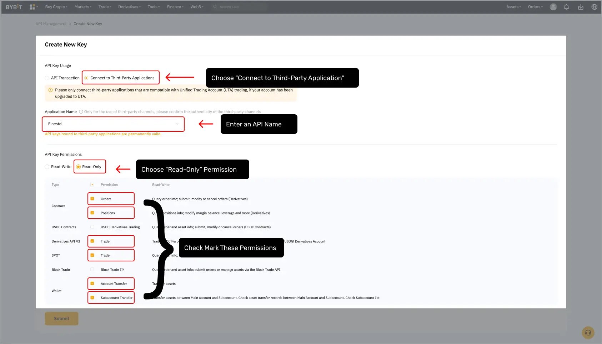Choose the Read-Write permission radio
602x344 pixels.
[47, 167]
